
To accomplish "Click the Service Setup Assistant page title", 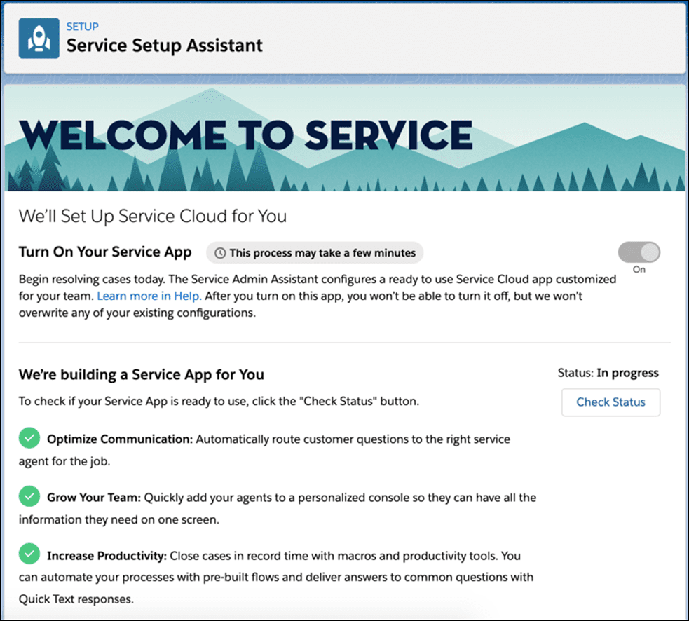I will (164, 46).
